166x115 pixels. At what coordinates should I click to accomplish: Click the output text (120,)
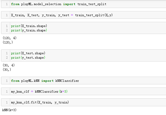[x=8, y=42]
